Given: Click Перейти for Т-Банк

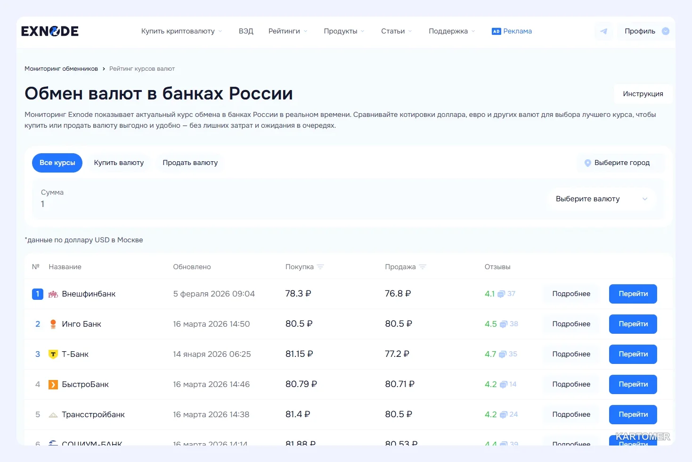Looking at the screenshot, I should coord(633,354).
